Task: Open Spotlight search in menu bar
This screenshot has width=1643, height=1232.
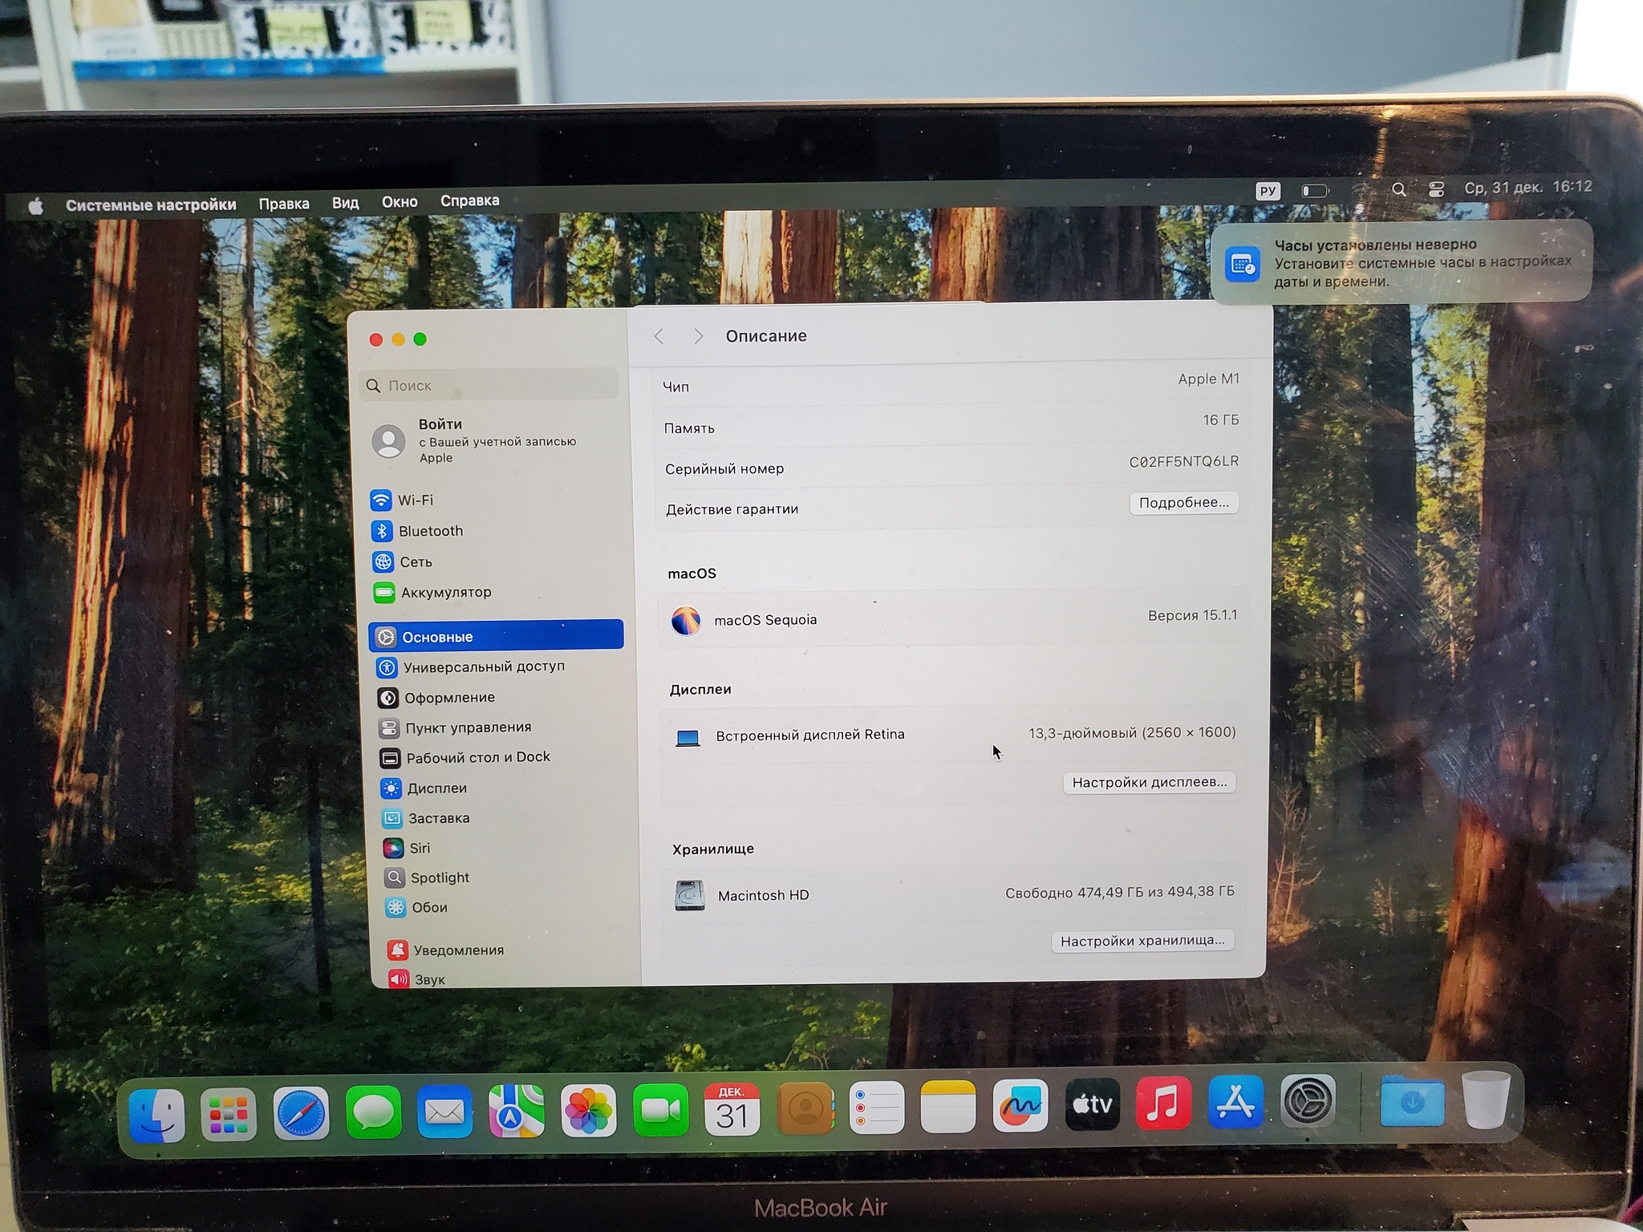Action: tap(1399, 189)
